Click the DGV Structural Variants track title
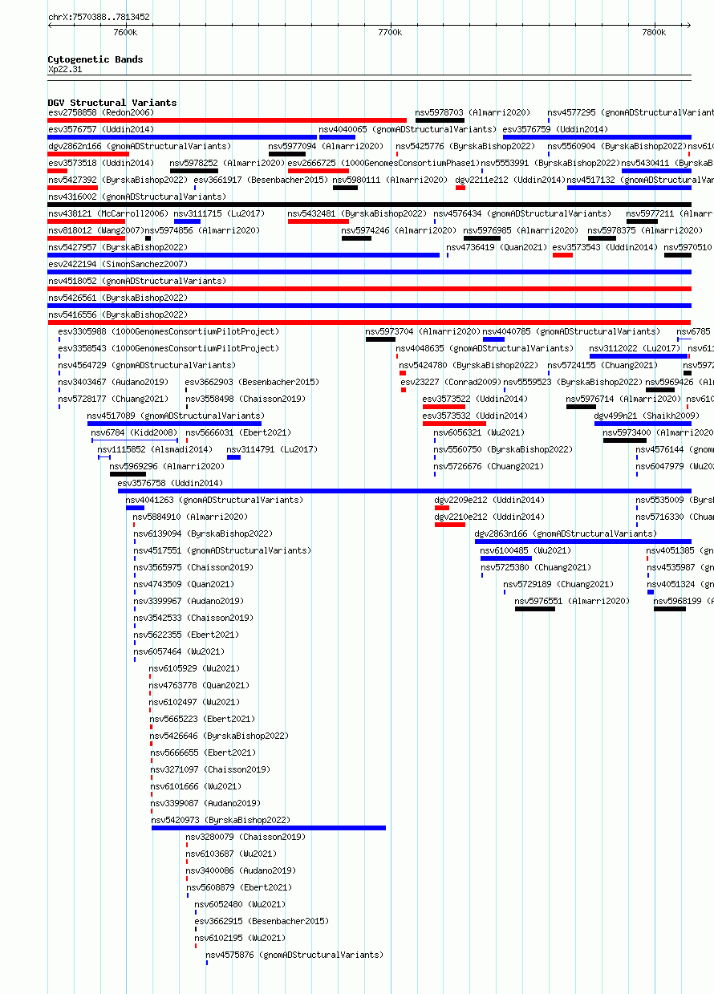This screenshot has height=994, width=714. (x=112, y=103)
